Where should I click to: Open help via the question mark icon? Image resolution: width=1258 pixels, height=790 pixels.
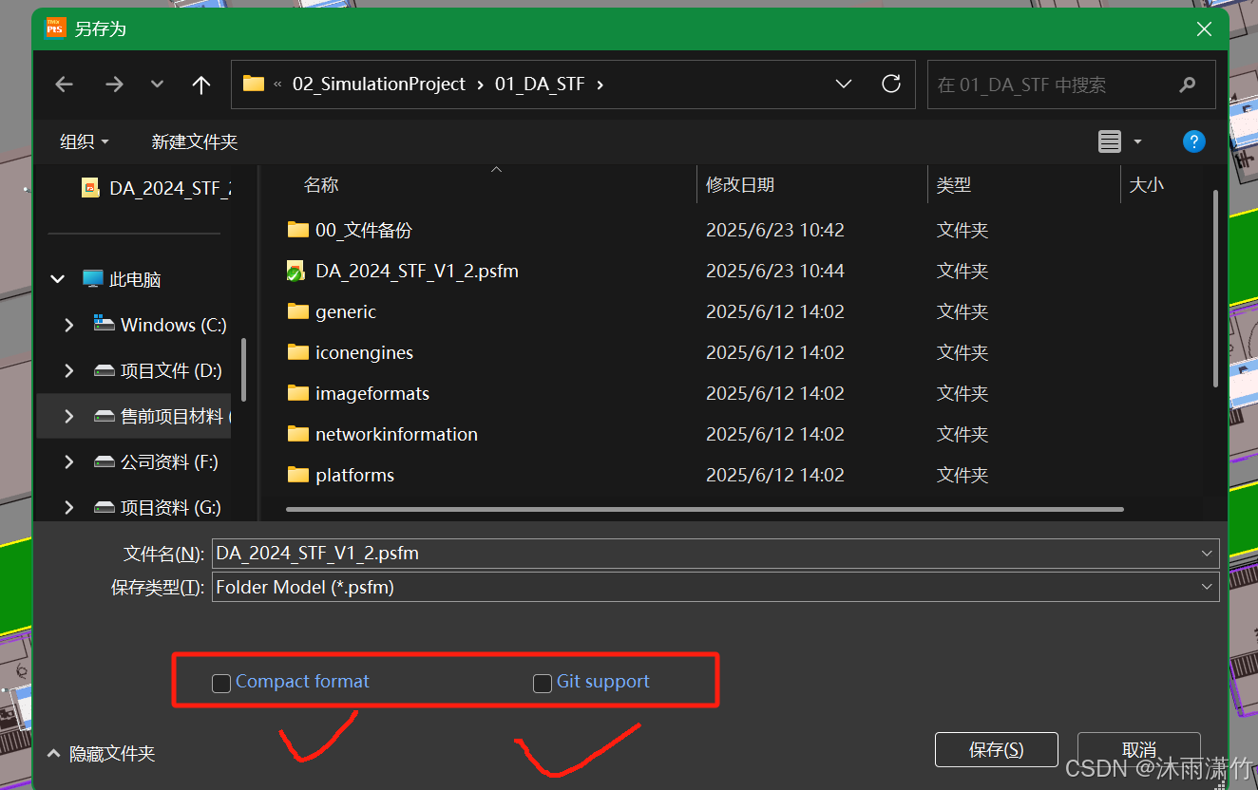tap(1193, 141)
